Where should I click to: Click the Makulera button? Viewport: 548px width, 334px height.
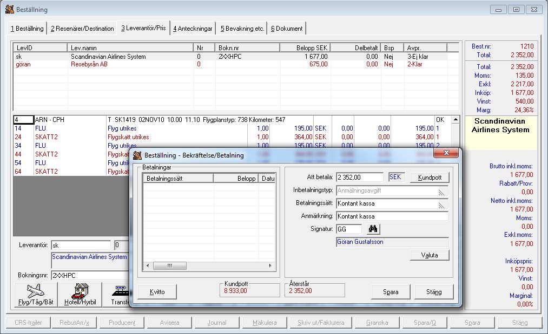tap(265, 323)
